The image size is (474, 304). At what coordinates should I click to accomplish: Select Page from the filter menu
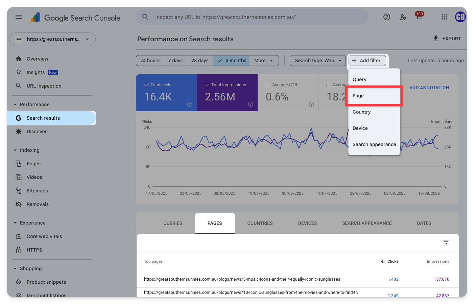click(358, 96)
